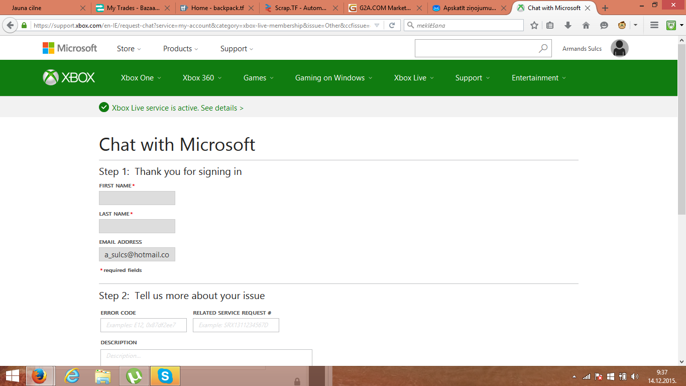Expand the Entertainment menu
The width and height of the screenshot is (686, 386).
point(539,78)
